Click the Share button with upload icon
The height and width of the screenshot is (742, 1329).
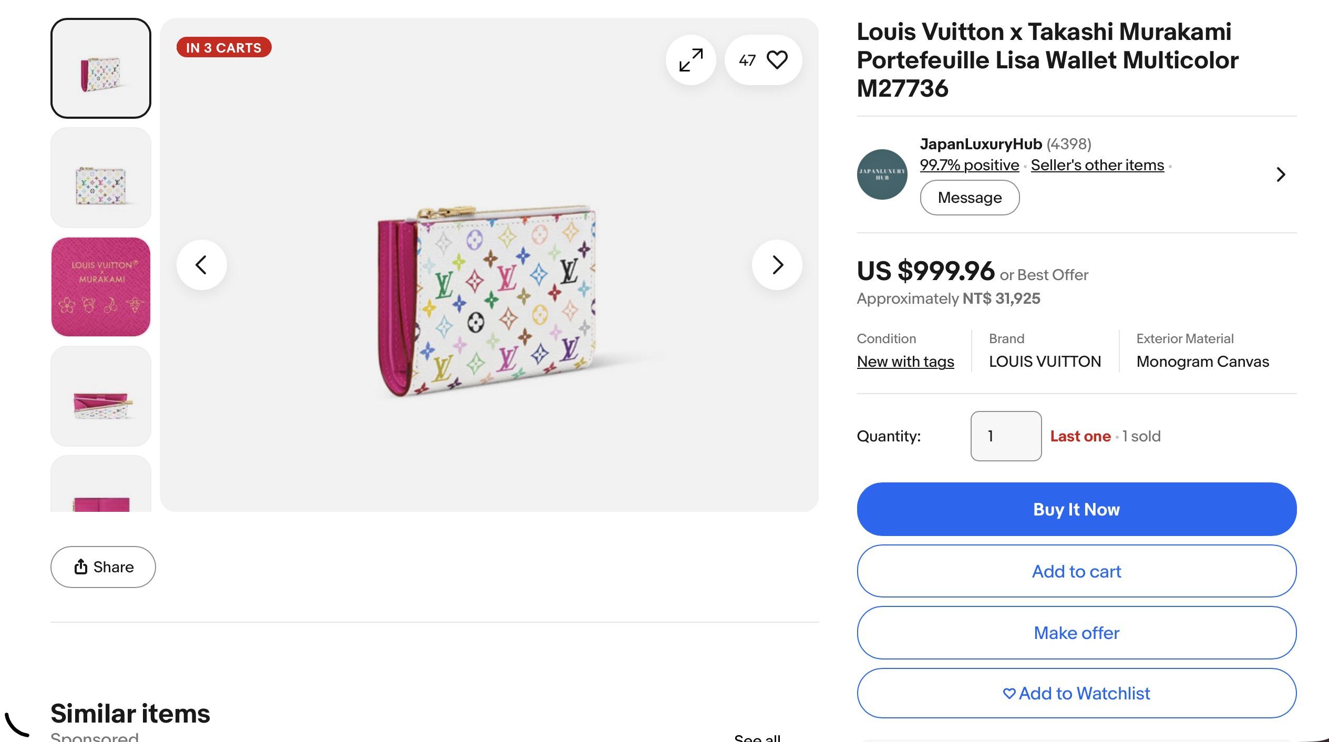point(103,567)
